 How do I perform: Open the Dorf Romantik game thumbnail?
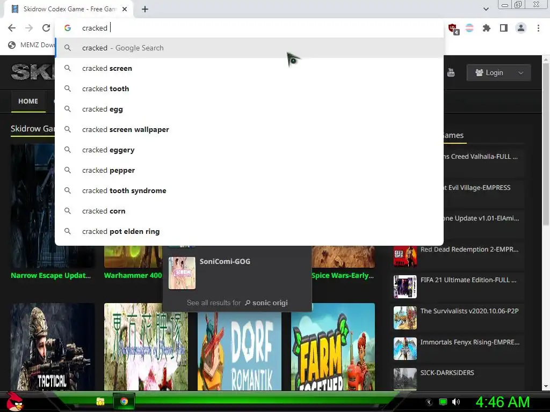[240, 351]
